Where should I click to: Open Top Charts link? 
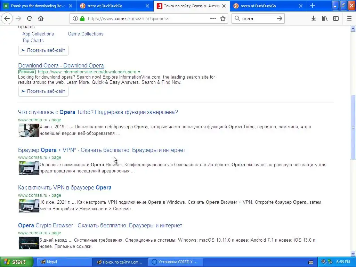pyautogui.click(x=33, y=40)
